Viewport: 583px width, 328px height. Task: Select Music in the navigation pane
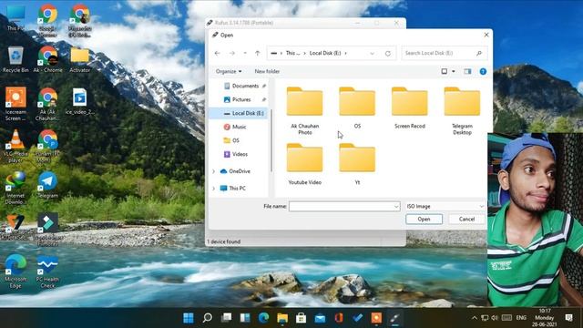click(x=239, y=127)
